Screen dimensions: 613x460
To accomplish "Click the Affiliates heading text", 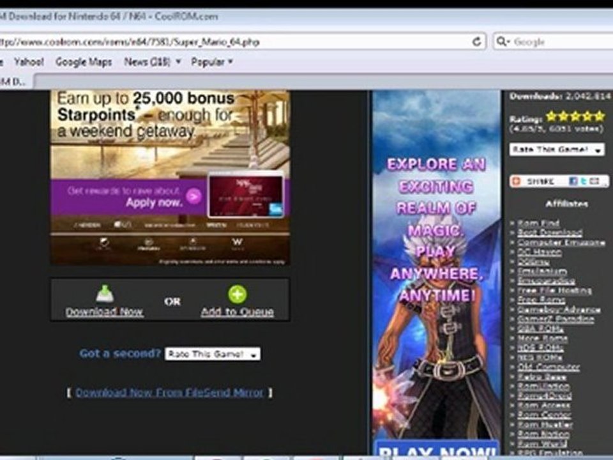I will (x=566, y=203).
